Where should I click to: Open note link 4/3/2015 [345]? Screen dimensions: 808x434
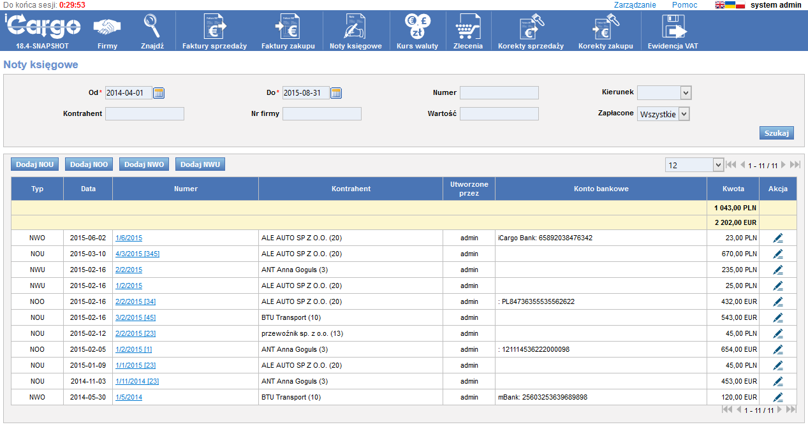pyautogui.click(x=137, y=254)
